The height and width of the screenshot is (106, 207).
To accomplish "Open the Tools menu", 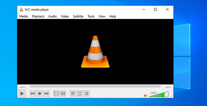I will click(91, 16).
